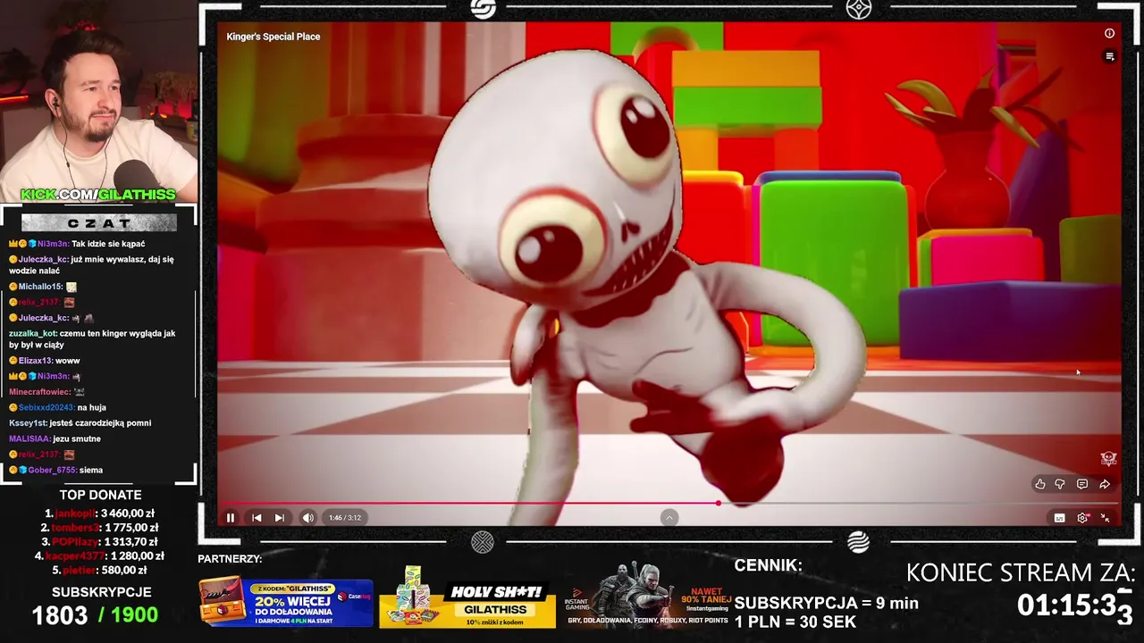Go to the previous video
The image size is (1144, 643).
pos(257,518)
